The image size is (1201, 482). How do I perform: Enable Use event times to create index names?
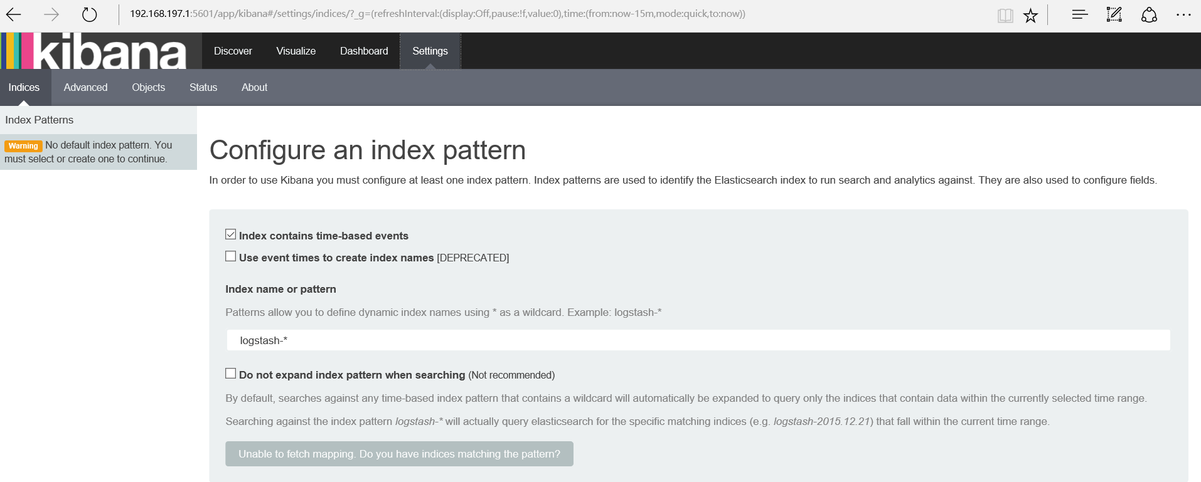click(x=231, y=256)
